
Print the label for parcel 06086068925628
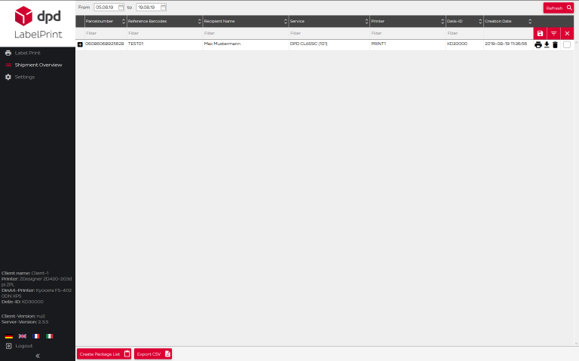pos(538,45)
